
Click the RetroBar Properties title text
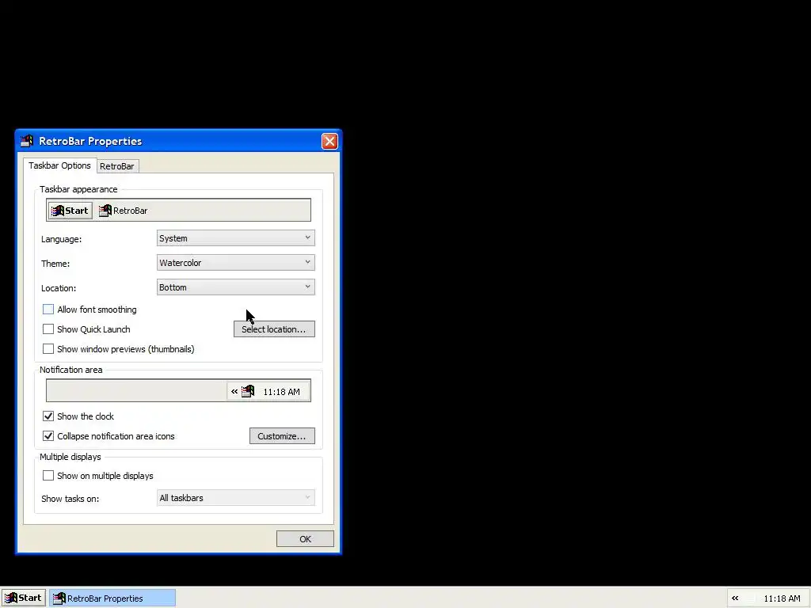(90, 141)
